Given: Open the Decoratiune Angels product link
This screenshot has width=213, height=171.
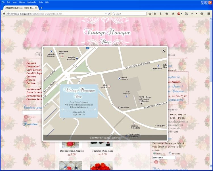Looking at the screenshot, I should click(72, 151).
